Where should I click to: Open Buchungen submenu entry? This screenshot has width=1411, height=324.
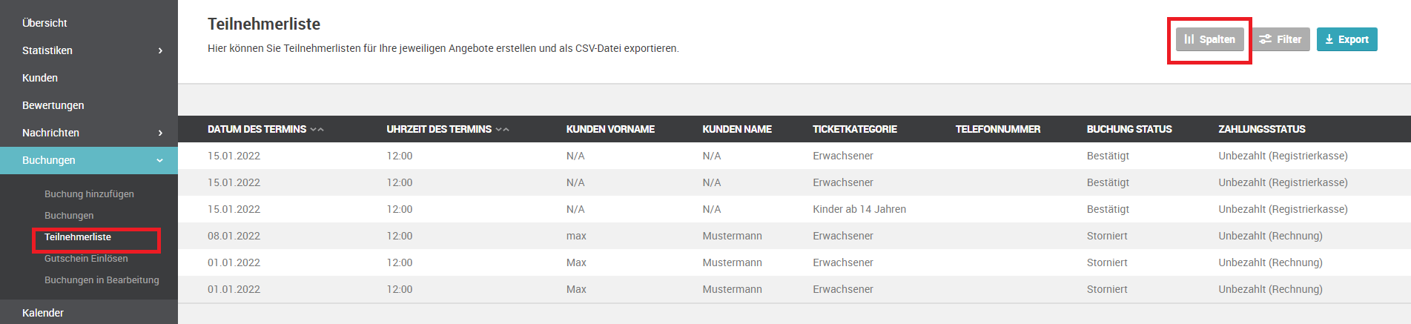[x=69, y=216]
